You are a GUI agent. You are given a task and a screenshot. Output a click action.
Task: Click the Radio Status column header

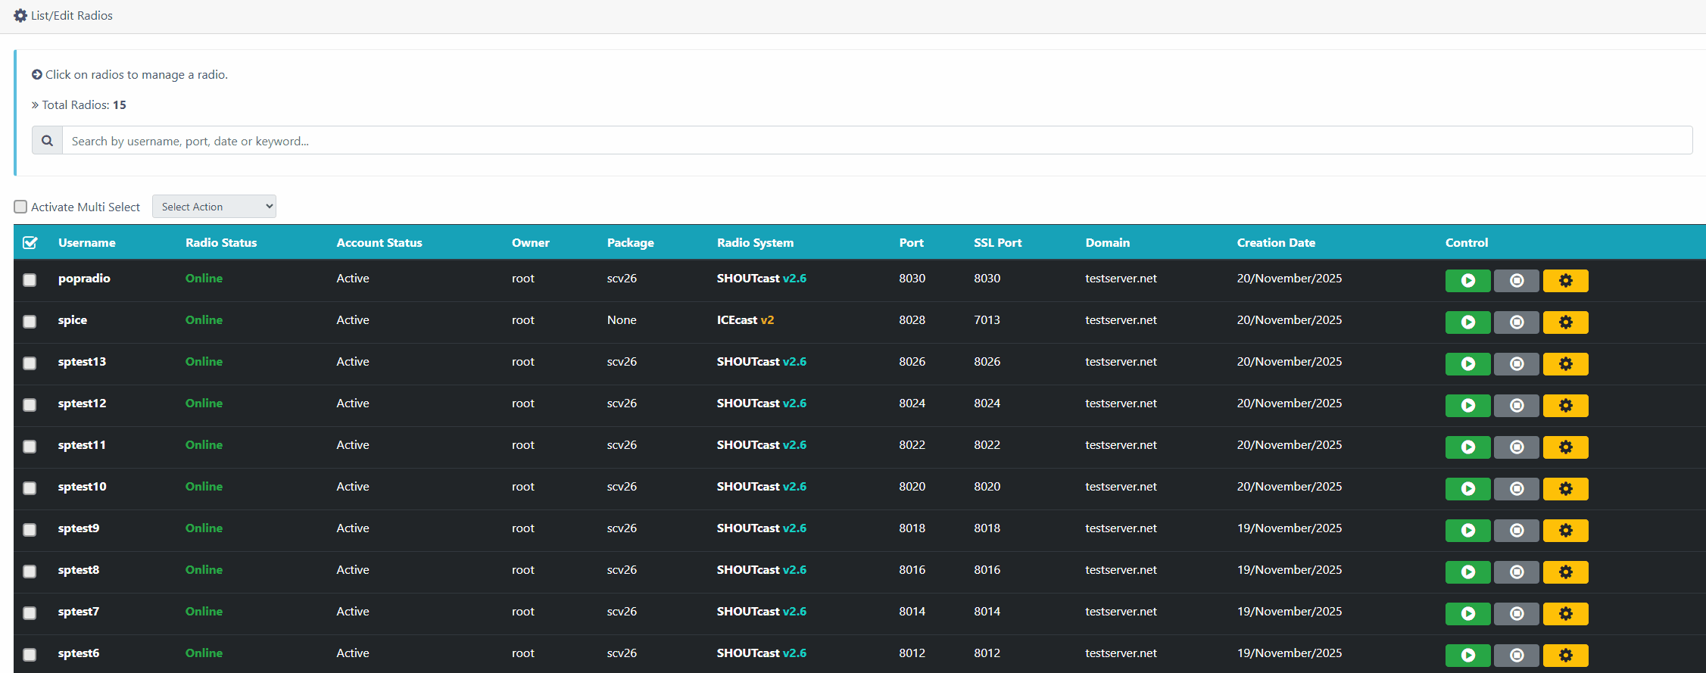pyautogui.click(x=221, y=243)
